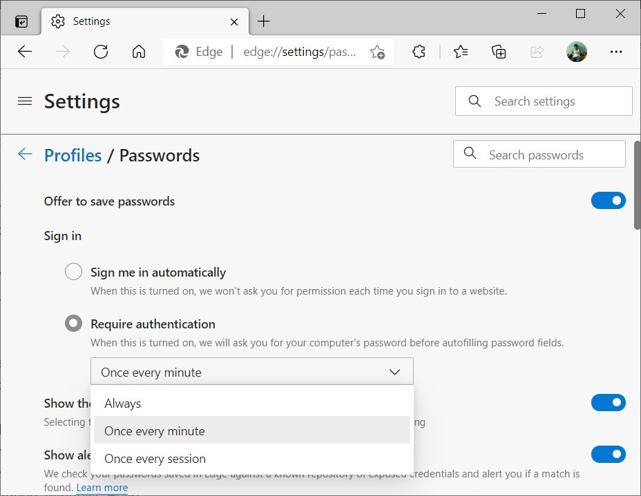Screen dimensions: 641x496
Task: Click the Search passwords field
Action: pos(539,155)
